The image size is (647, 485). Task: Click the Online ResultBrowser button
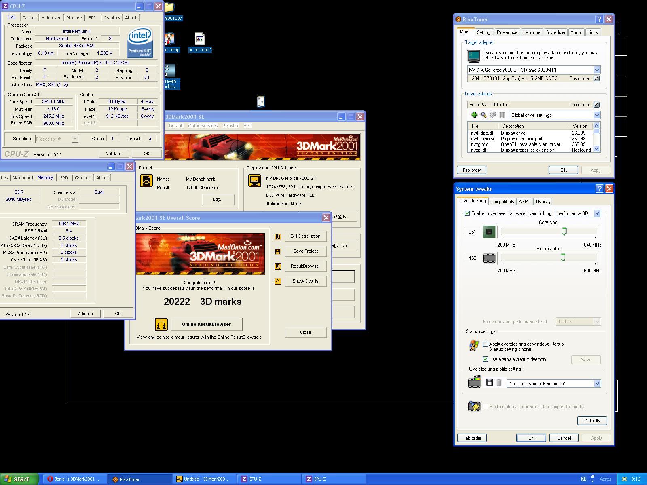[206, 324]
